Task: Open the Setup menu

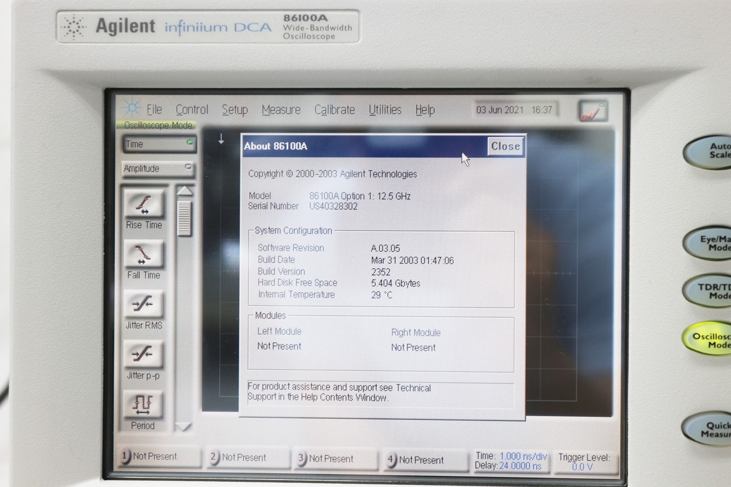Action: 234,110
